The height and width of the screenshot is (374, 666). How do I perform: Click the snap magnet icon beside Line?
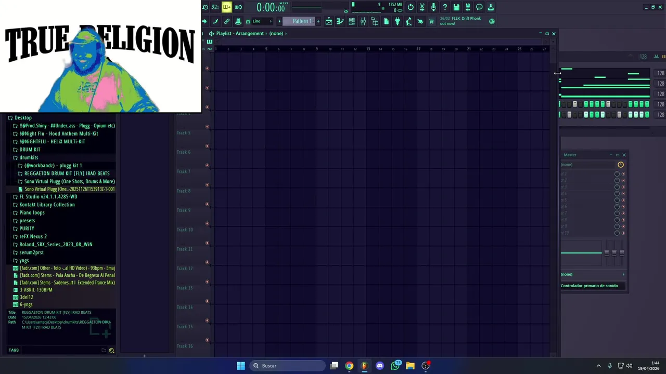coord(248,21)
